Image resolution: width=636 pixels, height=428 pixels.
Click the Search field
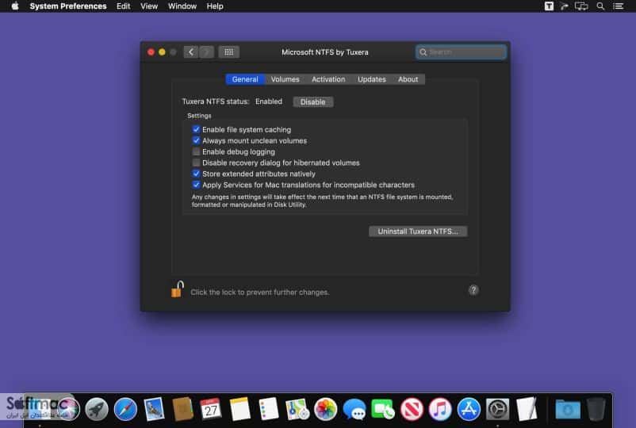[x=462, y=52]
